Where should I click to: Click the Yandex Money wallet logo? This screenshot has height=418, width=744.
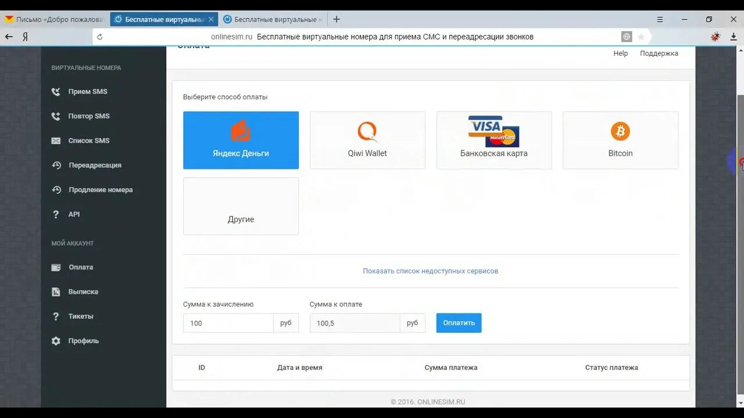pos(241,131)
